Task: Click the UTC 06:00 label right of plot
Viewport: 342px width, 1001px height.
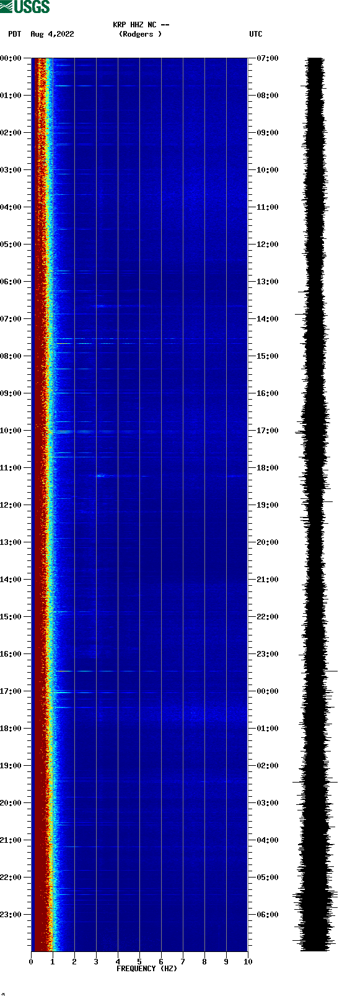Action: tap(268, 915)
